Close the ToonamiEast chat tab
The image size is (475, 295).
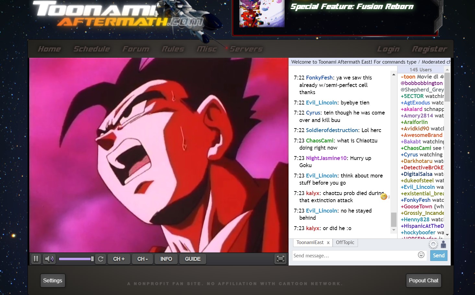[x=328, y=243]
